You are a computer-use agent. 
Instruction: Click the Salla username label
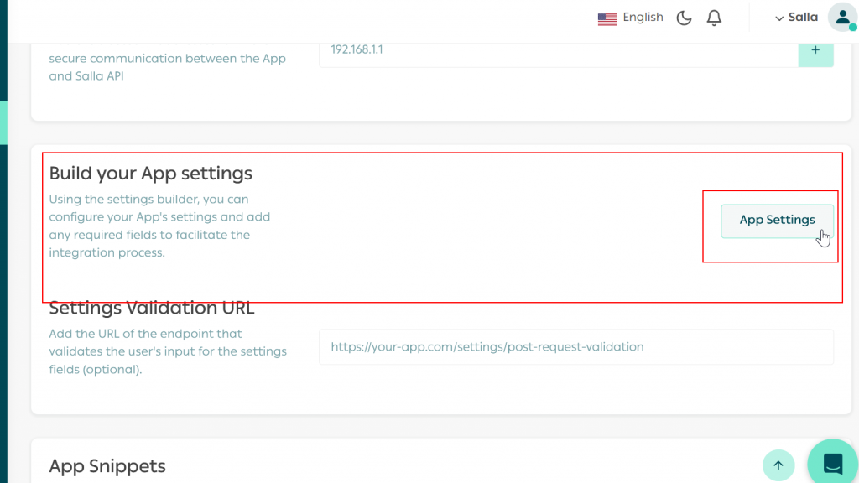(x=802, y=17)
